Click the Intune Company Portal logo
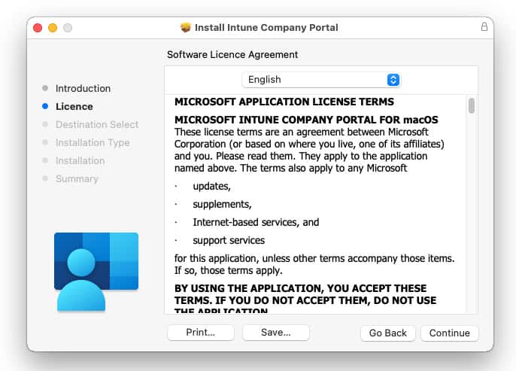516x371 pixels. (x=96, y=271)
